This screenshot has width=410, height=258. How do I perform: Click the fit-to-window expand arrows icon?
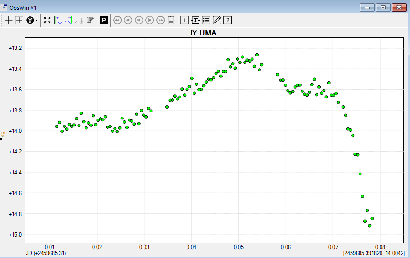[47, 20]
